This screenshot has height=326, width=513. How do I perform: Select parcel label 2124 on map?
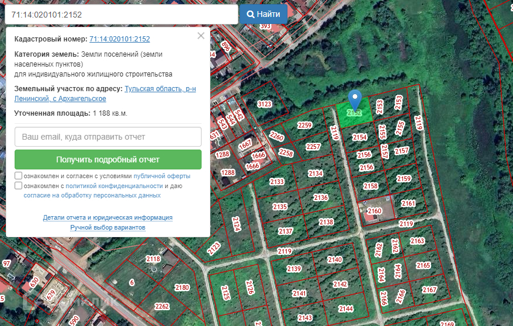point(237,224)
